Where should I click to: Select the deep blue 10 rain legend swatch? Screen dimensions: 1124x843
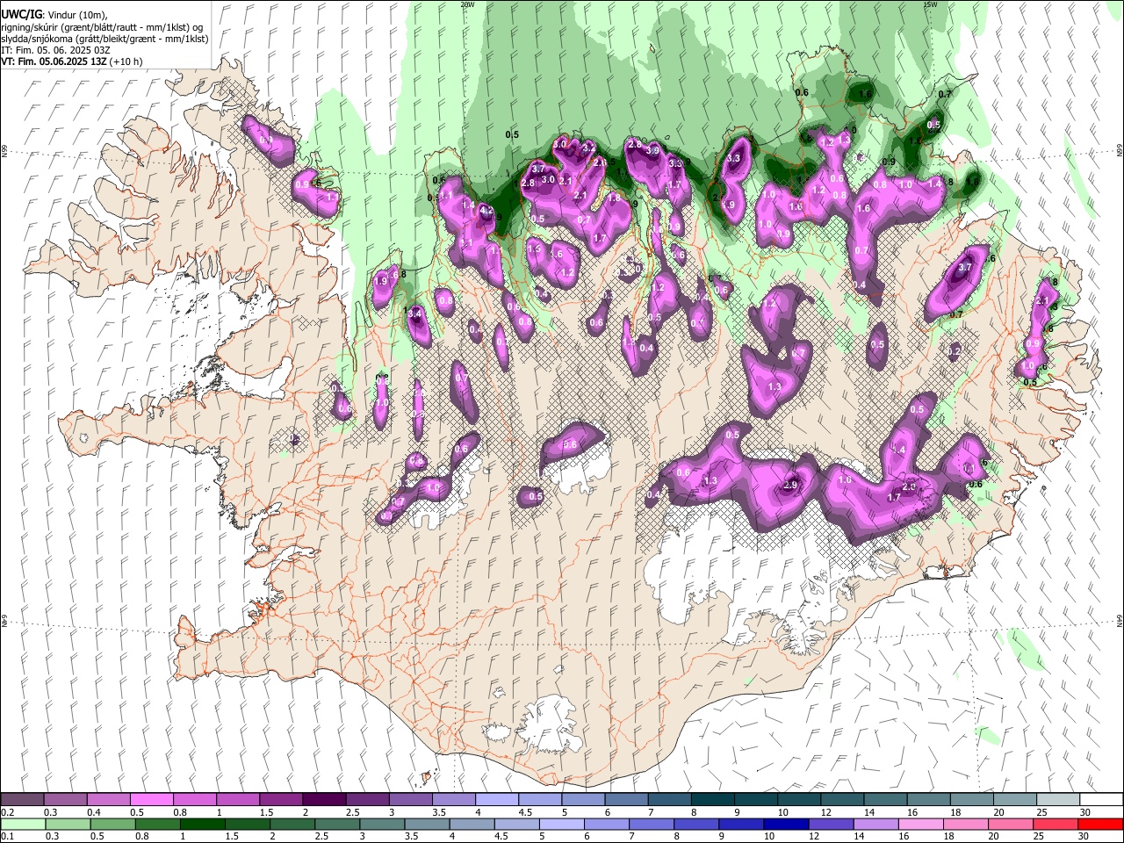click(786, 825)
